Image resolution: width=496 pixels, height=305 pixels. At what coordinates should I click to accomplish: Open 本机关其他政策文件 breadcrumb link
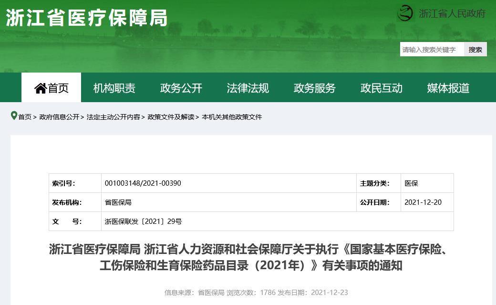(x=232, y=117)
